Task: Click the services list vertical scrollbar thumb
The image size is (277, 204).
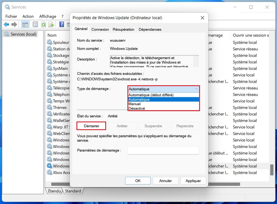Action: pos(272,170)
